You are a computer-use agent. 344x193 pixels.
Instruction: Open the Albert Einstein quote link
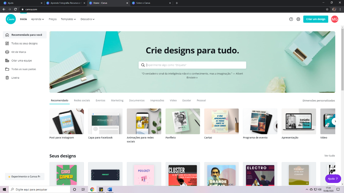click(x=192, y=76)
